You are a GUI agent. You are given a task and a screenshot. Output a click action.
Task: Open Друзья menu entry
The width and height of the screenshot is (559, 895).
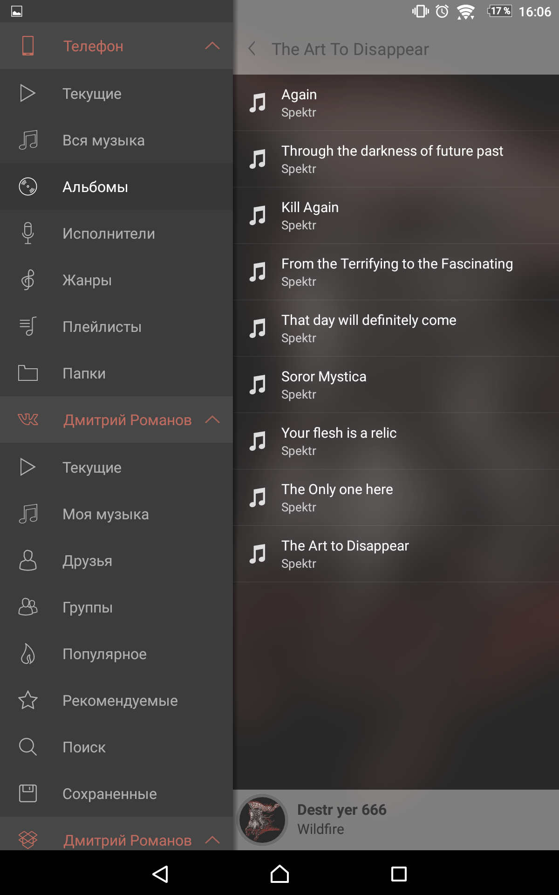[116, 560]
